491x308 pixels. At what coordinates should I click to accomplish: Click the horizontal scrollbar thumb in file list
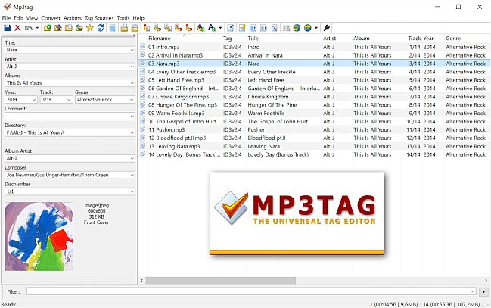(x=220, y=281)
